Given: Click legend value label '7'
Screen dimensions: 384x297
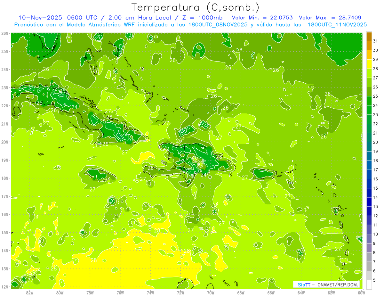Looking at the screenshot, I should [x=374, y=262].
